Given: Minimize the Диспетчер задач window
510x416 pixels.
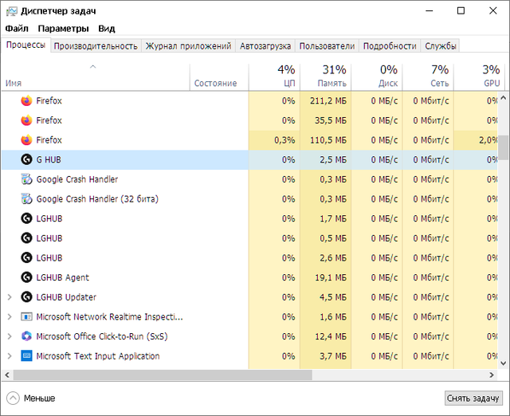Looking at the screenshot, I should pyautogui.click(x=430, y=10).
